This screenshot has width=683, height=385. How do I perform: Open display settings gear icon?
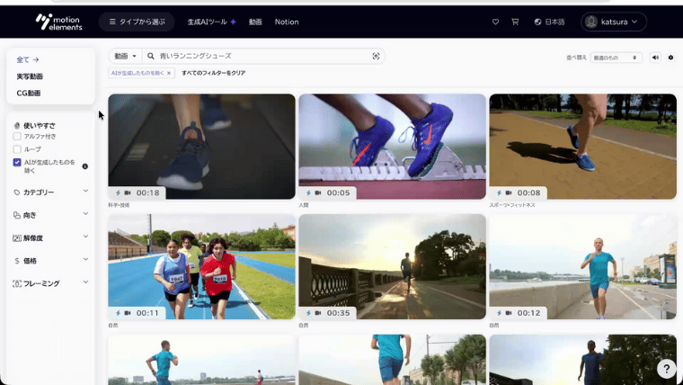tap(670, 58)
